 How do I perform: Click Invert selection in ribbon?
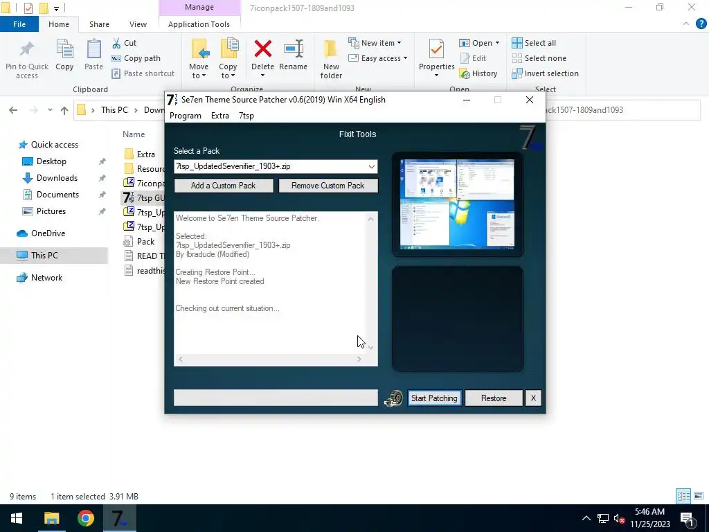coord(546,73)
